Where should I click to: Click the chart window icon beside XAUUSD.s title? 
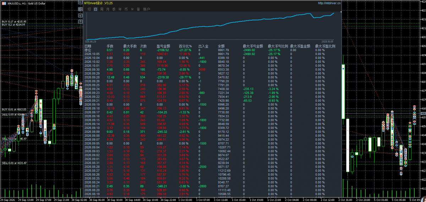(x=4, y=3)
